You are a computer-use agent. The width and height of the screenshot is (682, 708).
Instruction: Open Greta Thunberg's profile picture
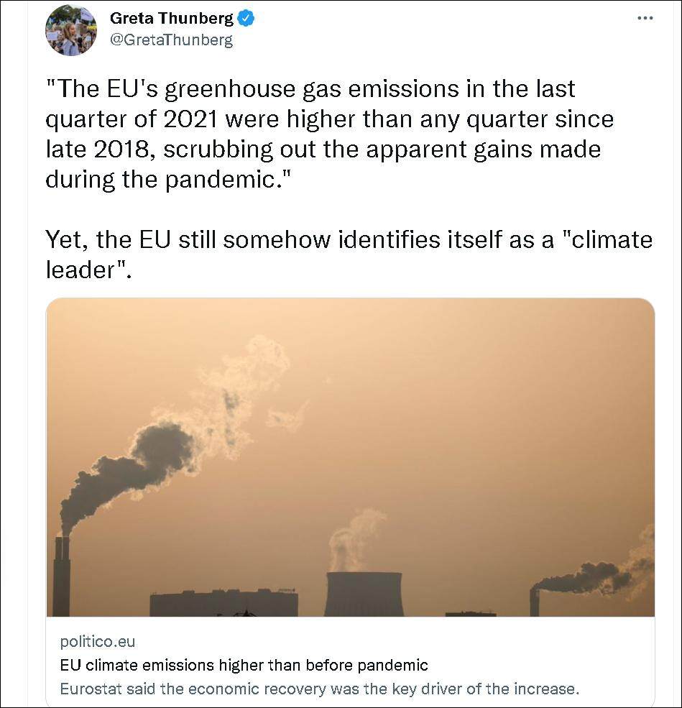click(x=71, y=30)
